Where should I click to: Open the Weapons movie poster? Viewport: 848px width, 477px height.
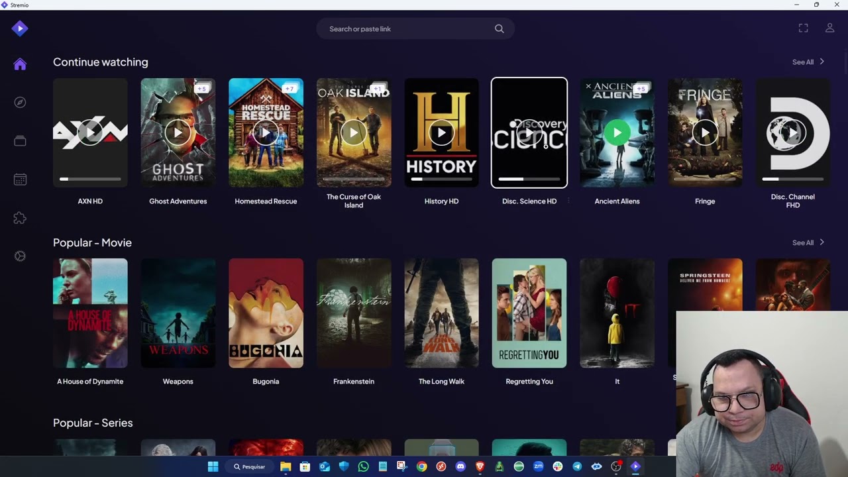(178, 313)
